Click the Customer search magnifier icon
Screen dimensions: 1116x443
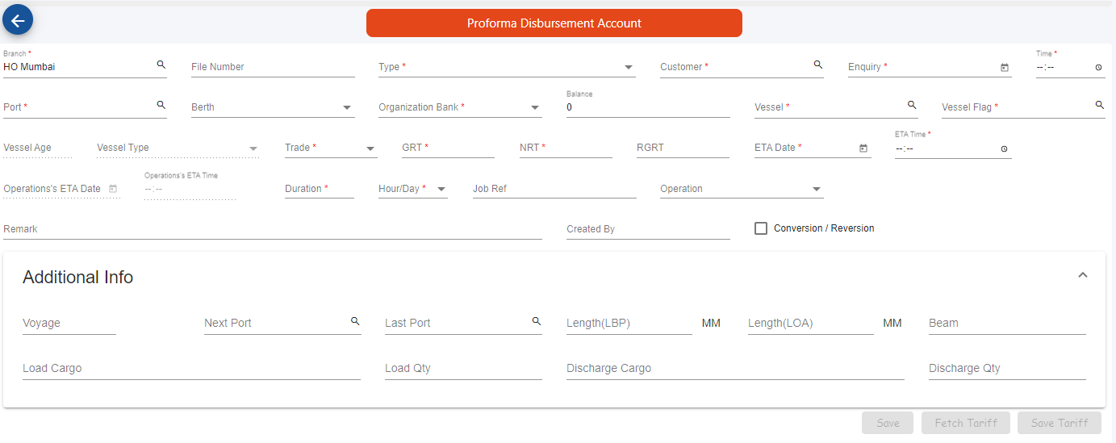[x=817, y=65]
